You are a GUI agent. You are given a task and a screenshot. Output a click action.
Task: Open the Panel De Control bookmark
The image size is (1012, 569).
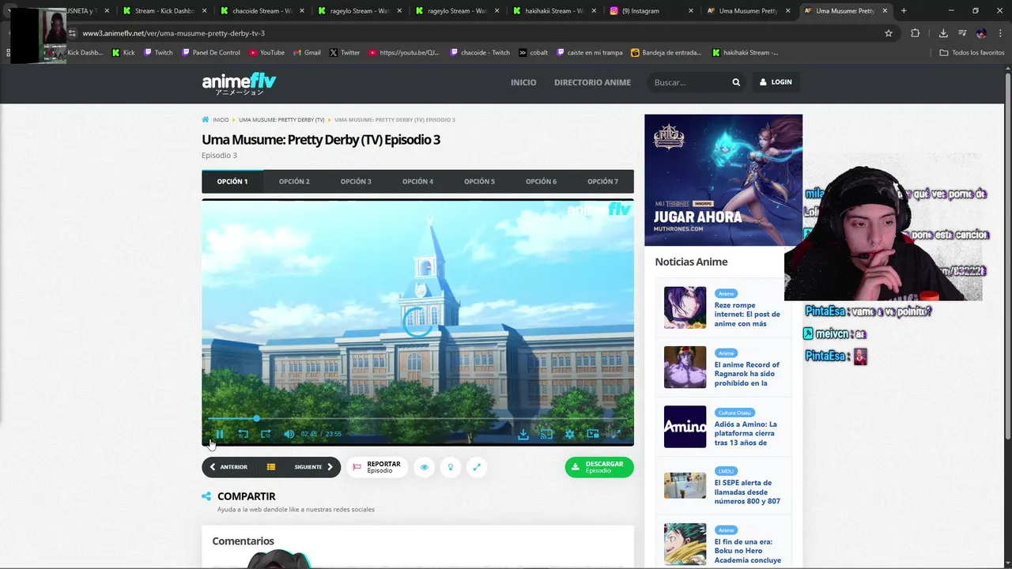(x=210, y=53)
